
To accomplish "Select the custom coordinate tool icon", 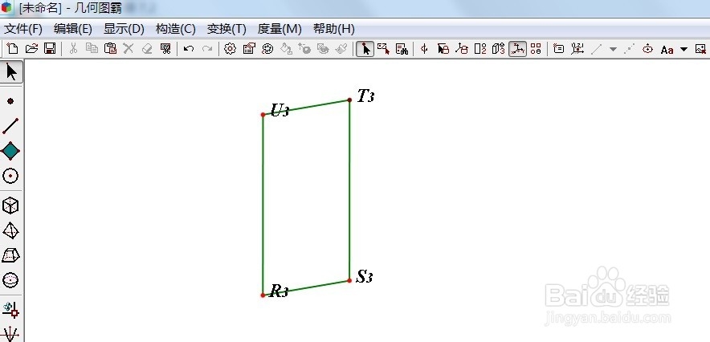I will (10, 310).
